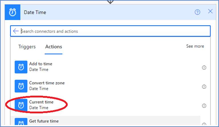The width and height of the screenshot is (219, 127).
Task: Click the back arrow in search box
Action: click(x=16, y=31)
